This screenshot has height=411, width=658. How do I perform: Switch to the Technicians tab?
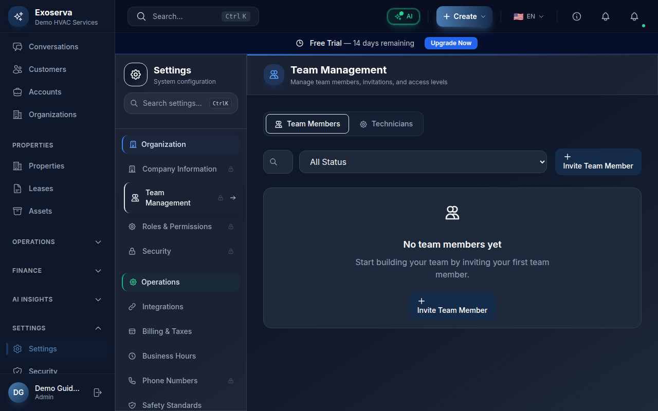coord(386,124)
